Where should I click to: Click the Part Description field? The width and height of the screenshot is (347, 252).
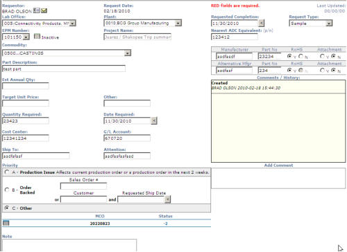[64, 69]
